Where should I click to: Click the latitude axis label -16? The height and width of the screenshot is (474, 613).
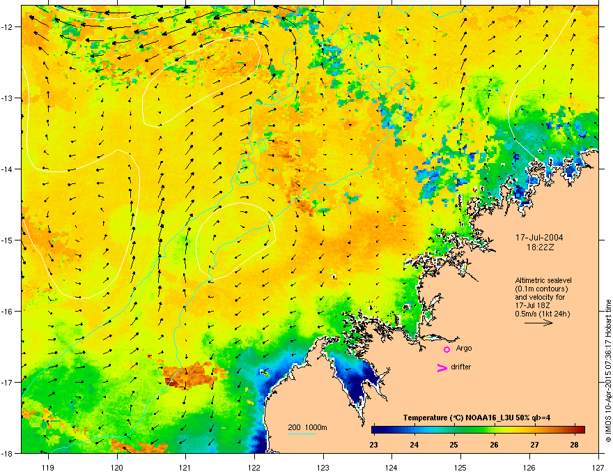click(x=7, y=312)
